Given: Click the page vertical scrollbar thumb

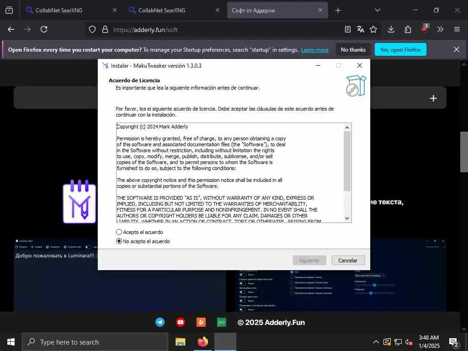Looking at the screenshot, I should pos(464,152).
